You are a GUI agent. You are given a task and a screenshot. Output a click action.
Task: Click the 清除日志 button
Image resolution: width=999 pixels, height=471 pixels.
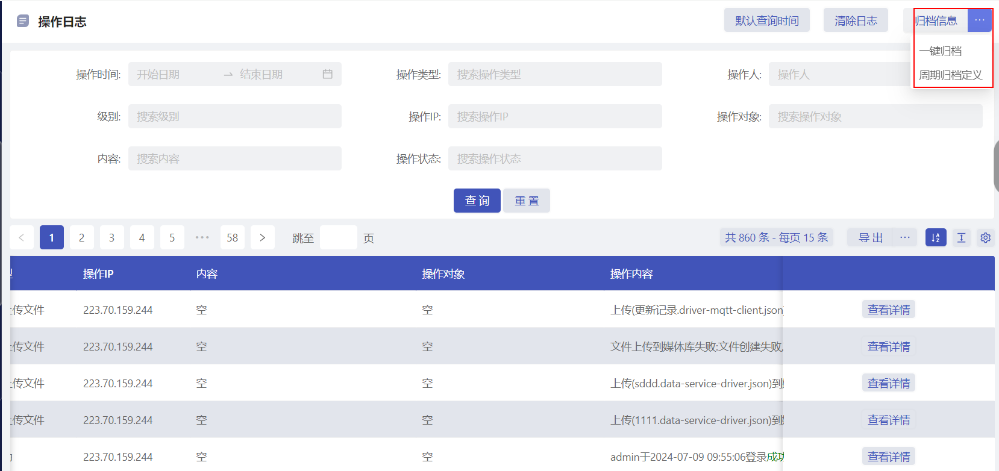coord(856,20)
